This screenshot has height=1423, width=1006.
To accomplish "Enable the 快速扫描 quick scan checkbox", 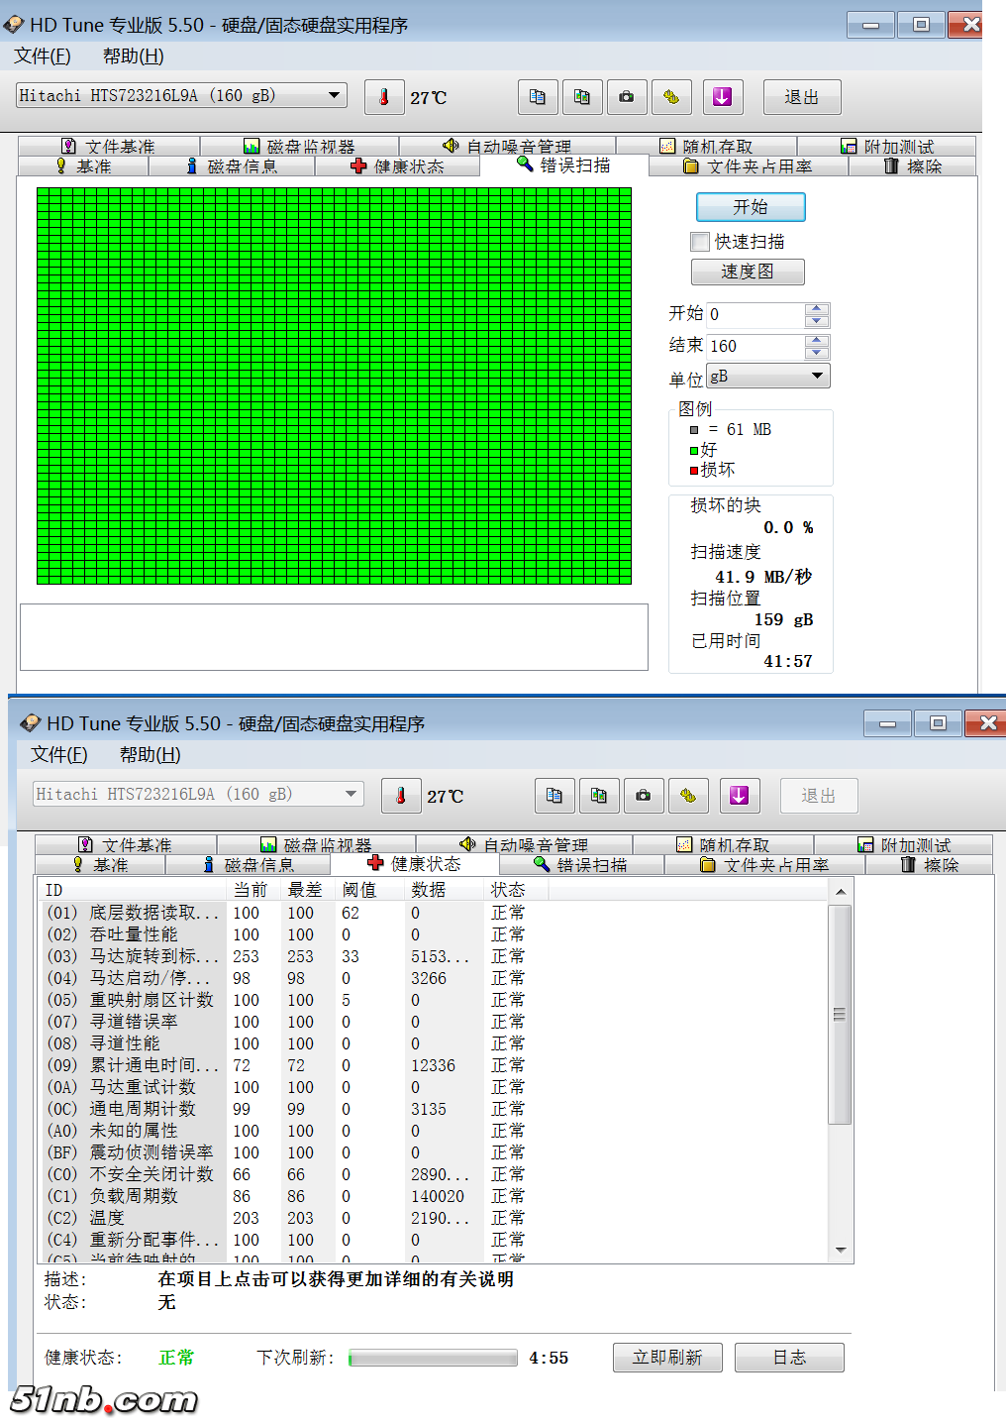I will pyautogui.click(x=701, y=242).
